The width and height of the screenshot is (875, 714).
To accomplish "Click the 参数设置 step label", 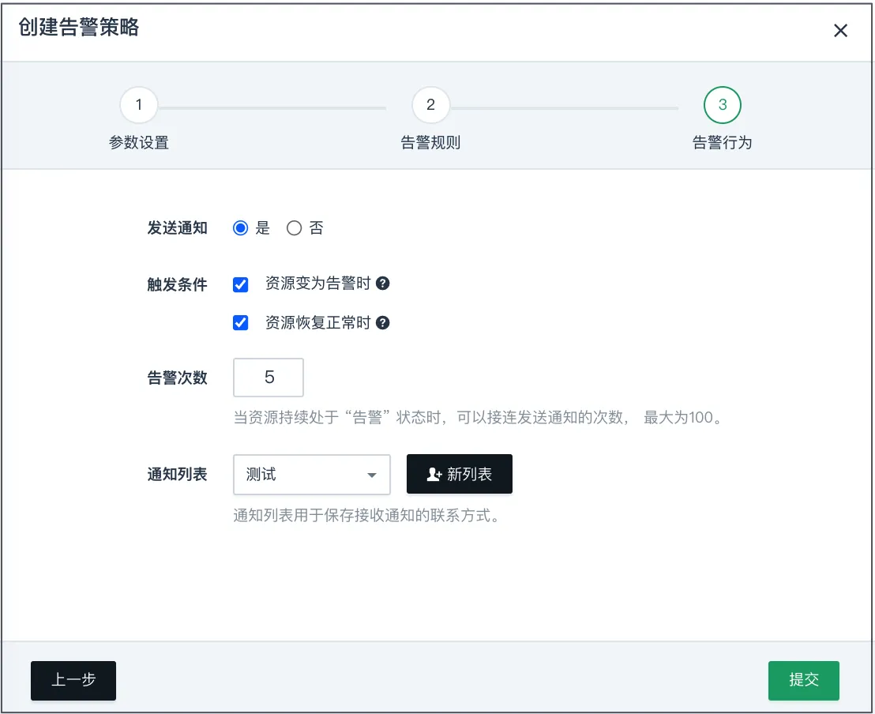I will point(139,143).
